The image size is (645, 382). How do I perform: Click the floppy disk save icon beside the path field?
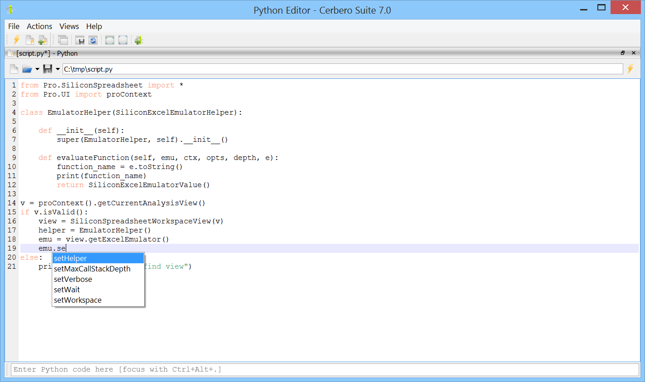click(x=48, y=69)
